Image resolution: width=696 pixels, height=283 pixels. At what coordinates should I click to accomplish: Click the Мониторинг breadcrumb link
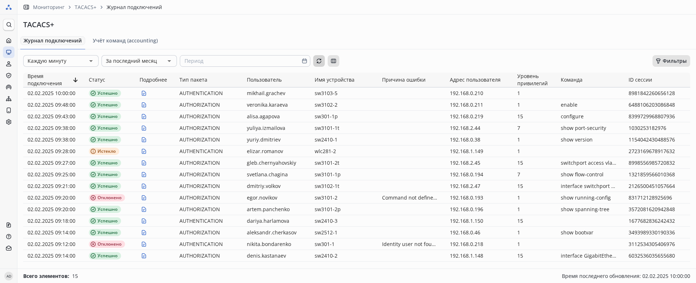[49, 7]
